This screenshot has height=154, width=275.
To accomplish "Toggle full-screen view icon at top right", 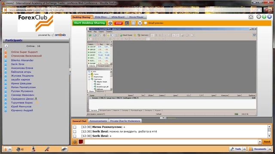I will tap(251, 17).
